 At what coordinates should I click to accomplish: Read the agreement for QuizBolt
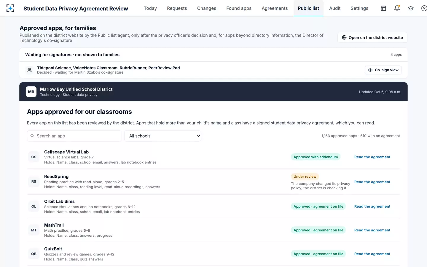372,254
